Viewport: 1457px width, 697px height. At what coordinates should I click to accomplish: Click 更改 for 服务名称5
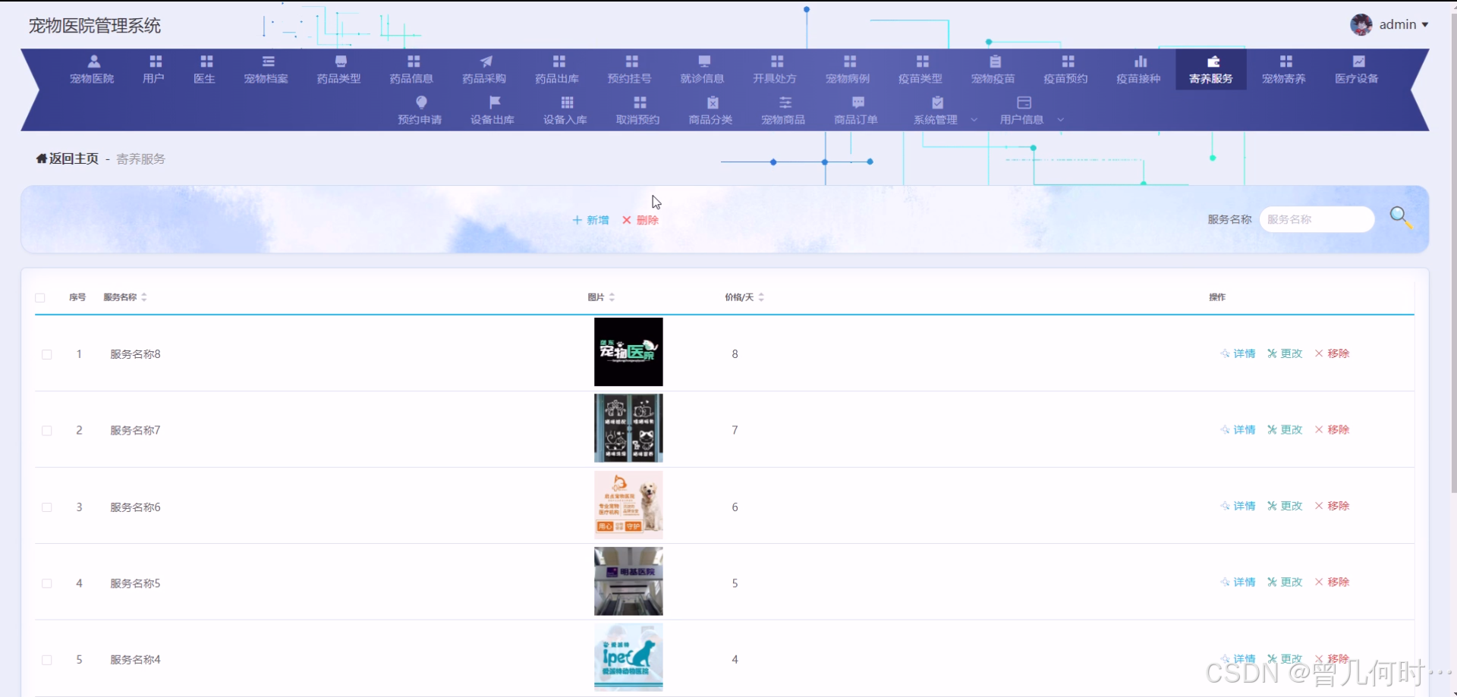click(1285, 582)
